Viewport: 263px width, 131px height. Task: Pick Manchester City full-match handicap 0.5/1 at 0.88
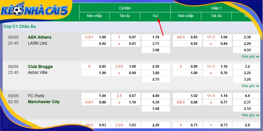pyautogui.click(x=96, y=102)
